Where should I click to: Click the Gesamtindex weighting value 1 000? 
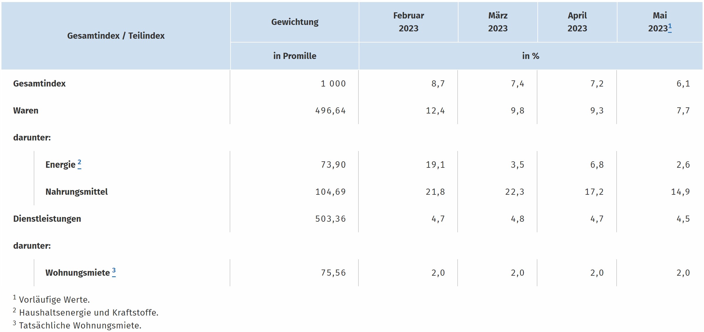point(333,84)
